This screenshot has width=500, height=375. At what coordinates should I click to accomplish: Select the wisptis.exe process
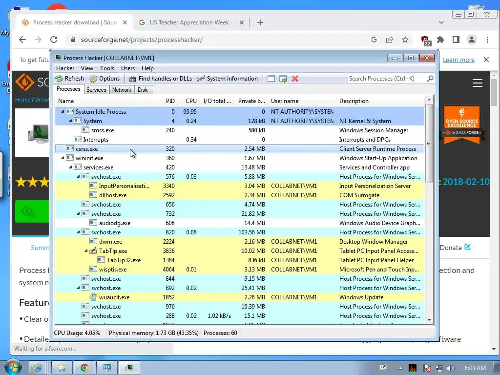click(240, 269)
